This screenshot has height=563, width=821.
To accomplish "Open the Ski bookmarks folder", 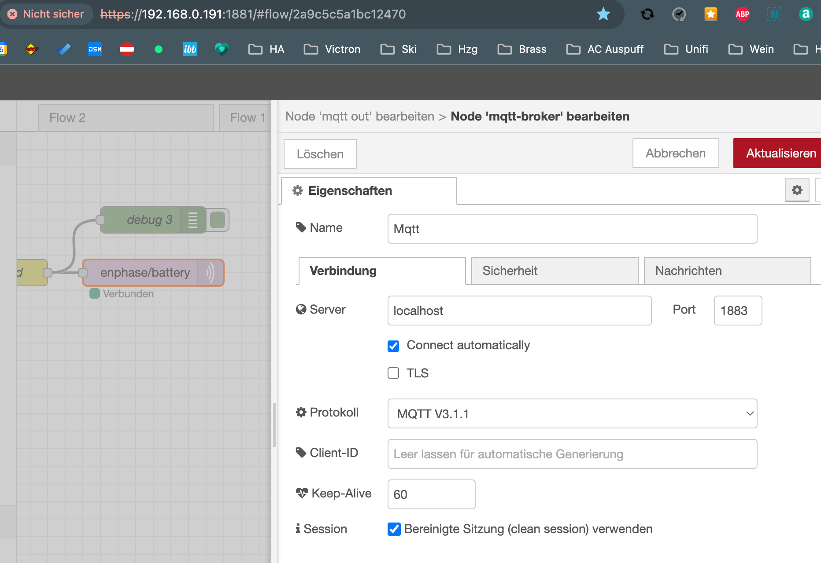I will click(x=399, y=49).
